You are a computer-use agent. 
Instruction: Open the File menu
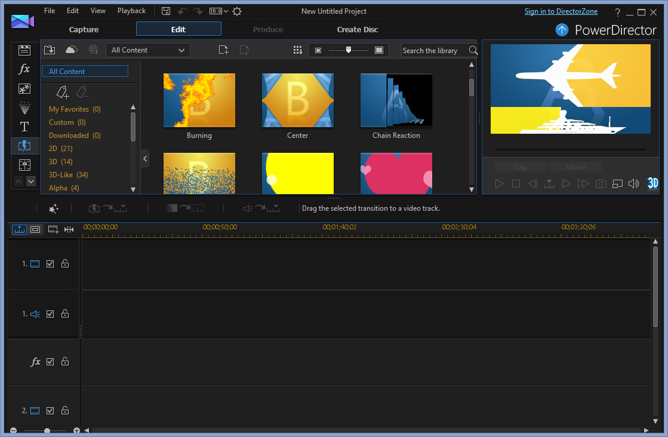(x=50, y=11)
